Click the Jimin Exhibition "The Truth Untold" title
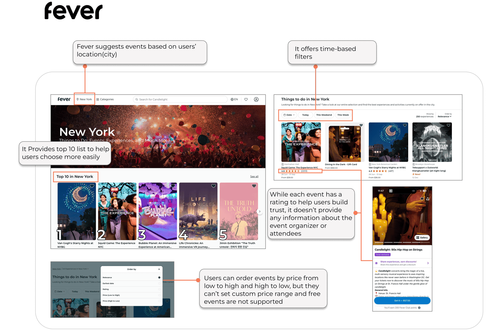This screenshot has height=330, width=502. click(237, 245)
